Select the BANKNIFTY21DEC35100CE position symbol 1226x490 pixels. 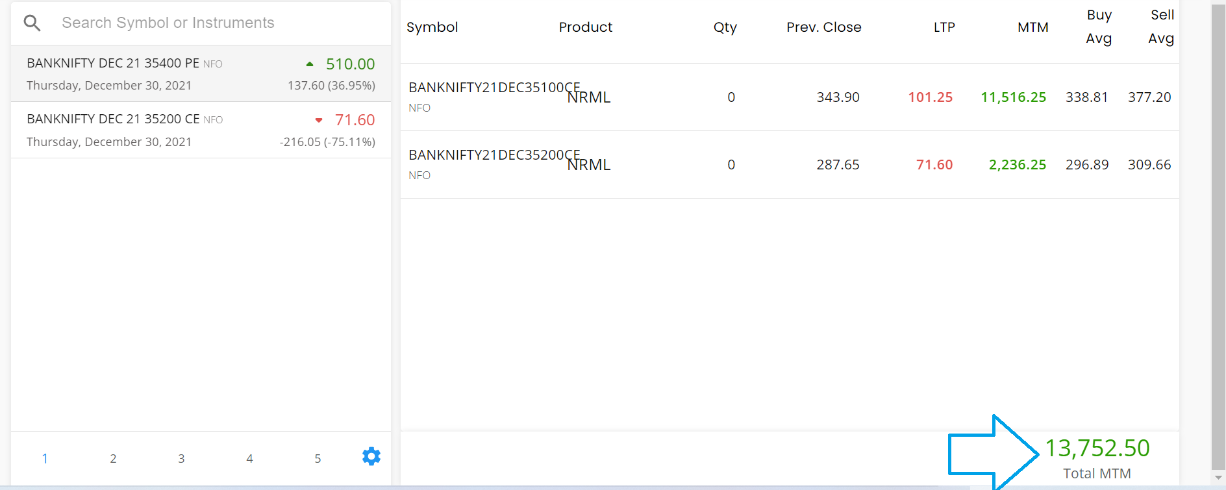click(x=494, y=88)
